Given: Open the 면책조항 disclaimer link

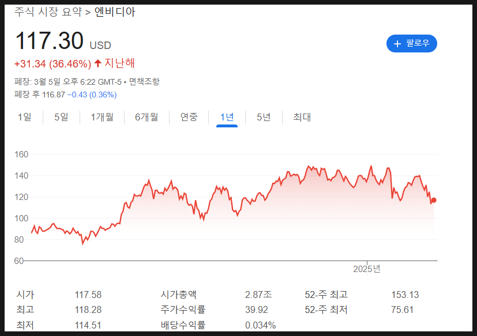Looking at the screenshot, I should point(144,82).
